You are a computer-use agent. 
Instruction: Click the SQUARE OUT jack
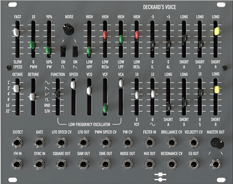pyautogui.click(x=61, y=164)
